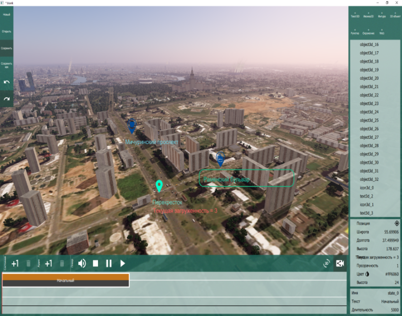
Task: Click the Длительность value field 5000
Action: click(x=392, y=310)
